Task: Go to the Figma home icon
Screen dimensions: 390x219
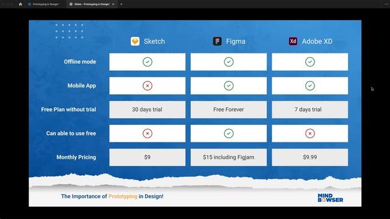Action: (x=20, y=4)
